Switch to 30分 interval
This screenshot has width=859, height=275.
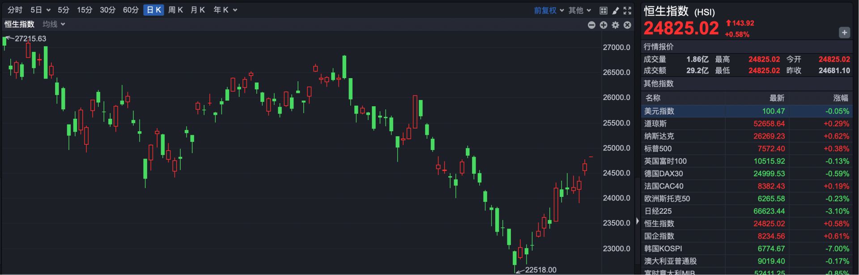(x=107, y=10)
